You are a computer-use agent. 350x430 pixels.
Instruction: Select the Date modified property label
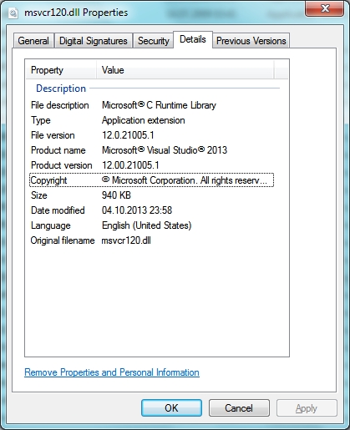[x=58, y=210]
